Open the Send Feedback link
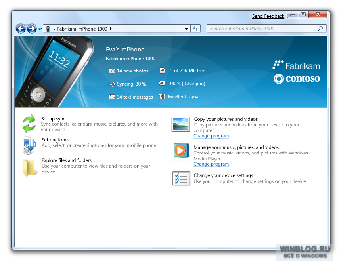Screen dimensions: 337x265 (268, 16)
